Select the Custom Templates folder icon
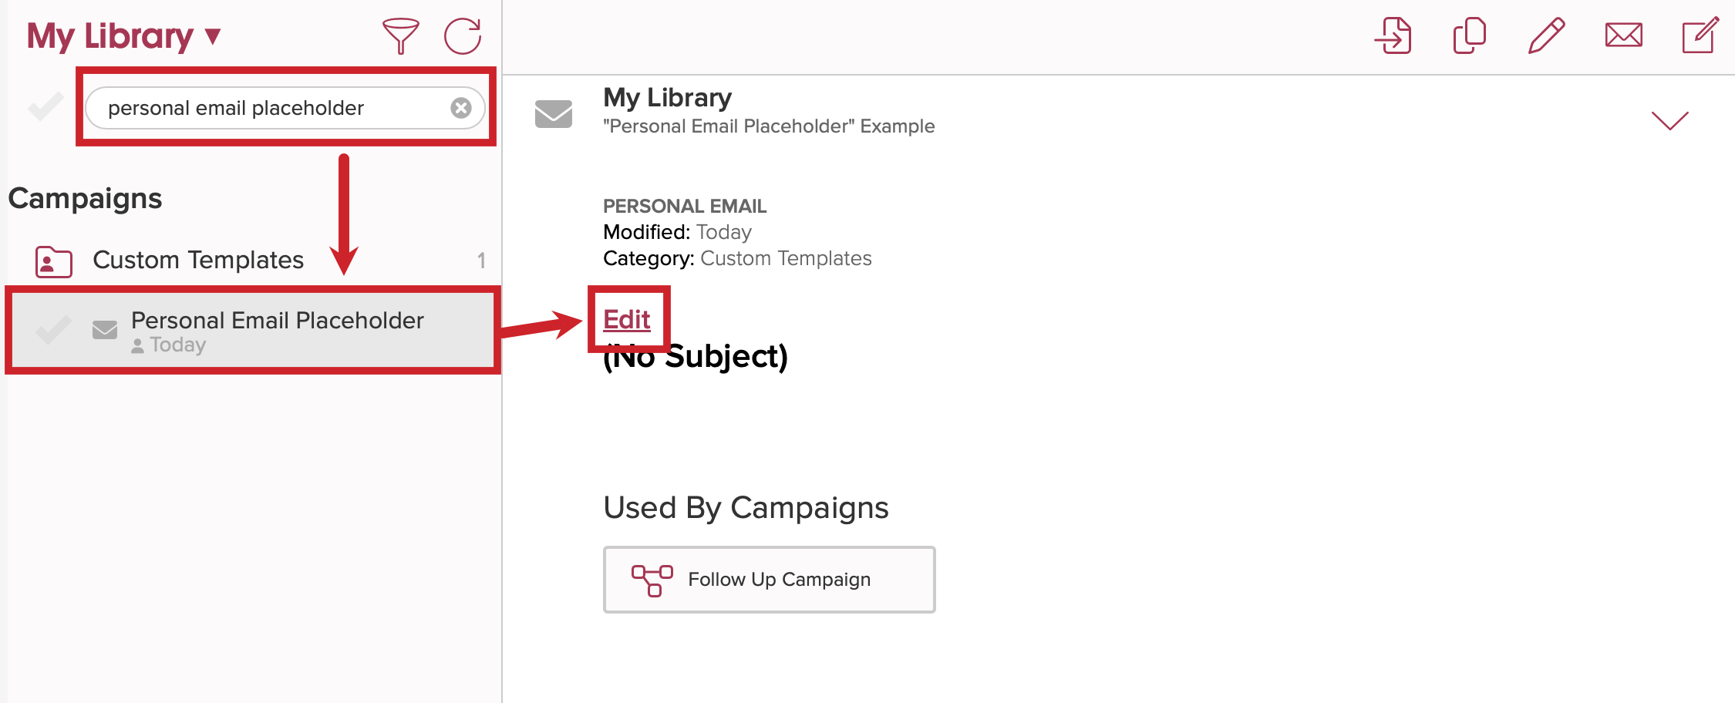This screenshot has height=703, width=1735. coord(54,261)
